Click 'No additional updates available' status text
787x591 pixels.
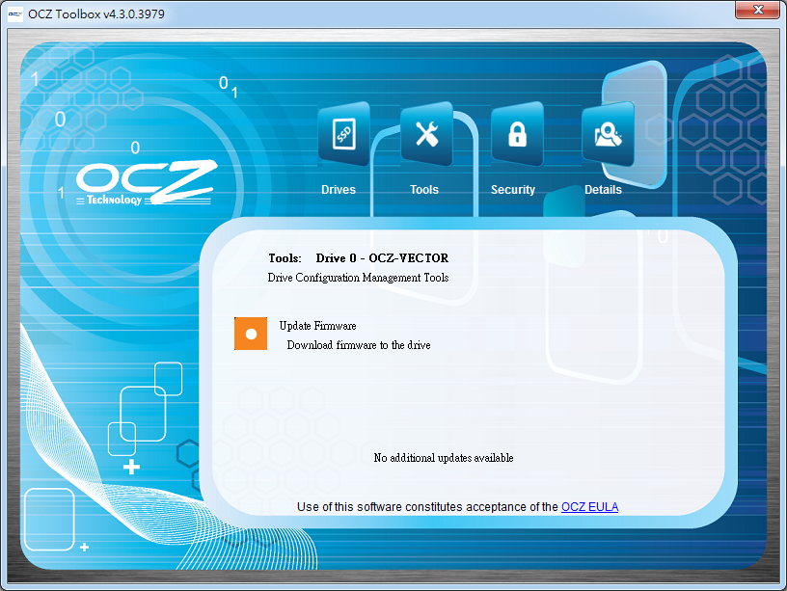(x=444, y=458)
